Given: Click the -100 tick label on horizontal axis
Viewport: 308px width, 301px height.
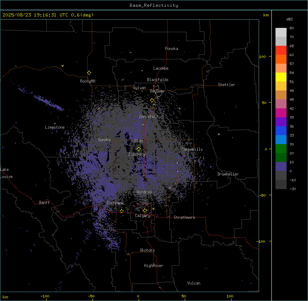Looking at the screenshot, I should coord(45,296).
